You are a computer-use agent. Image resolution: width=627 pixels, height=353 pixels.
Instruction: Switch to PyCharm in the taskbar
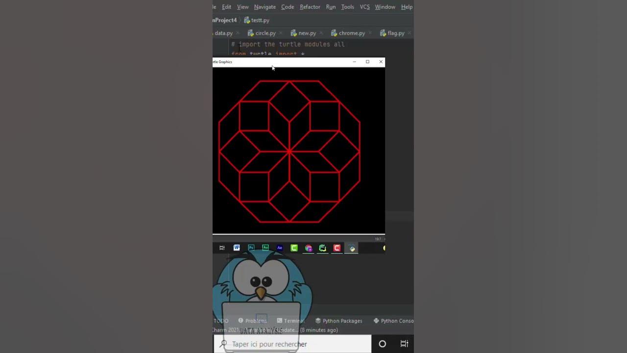(323, 248)
